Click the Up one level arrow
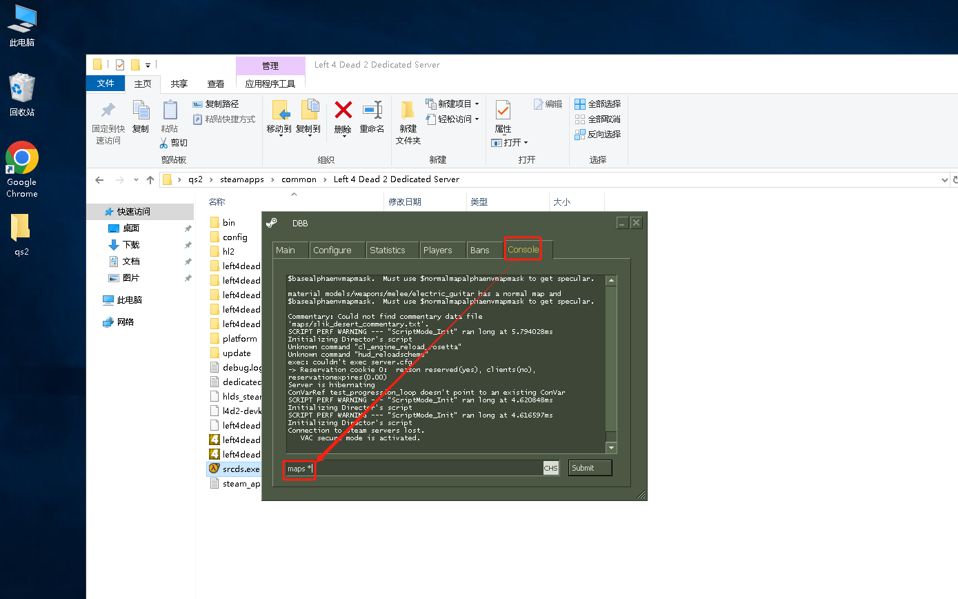 tap(150, 180)
